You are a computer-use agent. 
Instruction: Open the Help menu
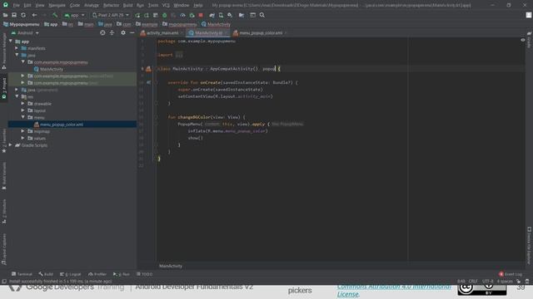198,5
